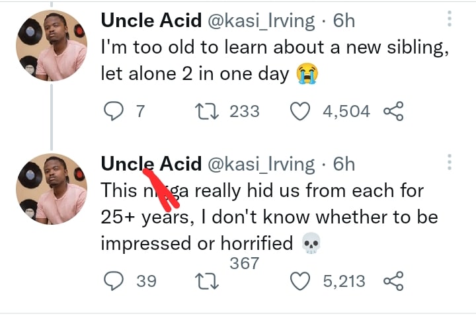Click the 4,504 likes count
The width and height of the screenshot is (476, 318).
click(x=346, y=112)
